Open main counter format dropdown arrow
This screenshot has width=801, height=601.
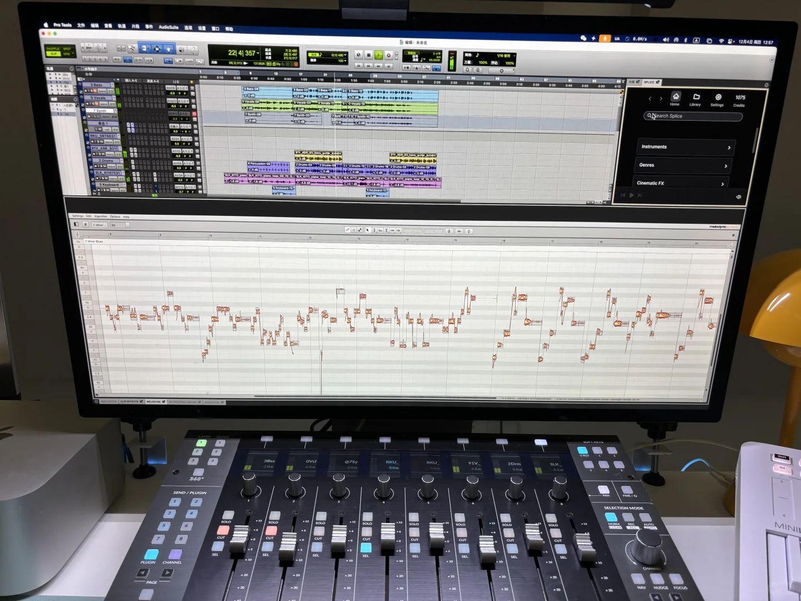click(x=258, y=53)
